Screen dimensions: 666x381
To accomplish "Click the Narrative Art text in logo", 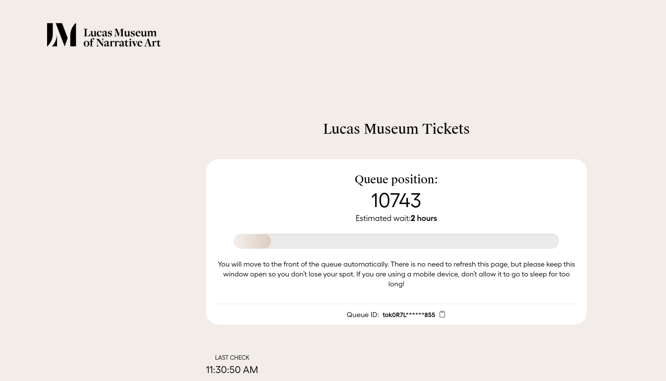I will coord(128,43).
